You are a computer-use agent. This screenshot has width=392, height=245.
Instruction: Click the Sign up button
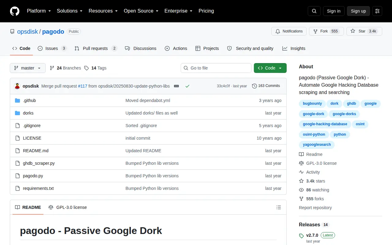[x=358, y=11]
